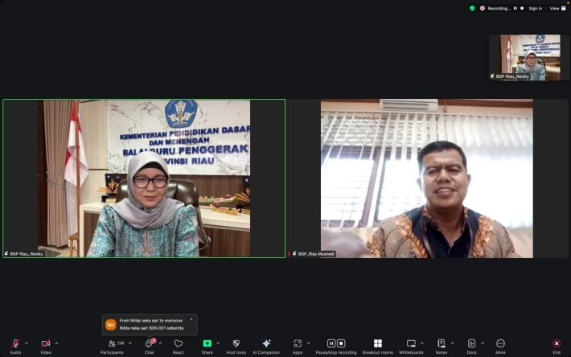Image resolution: width=571 pixels, height=357 pixels.
Task: Launch AI Companion sparkle icon
Action: point(266,343)
